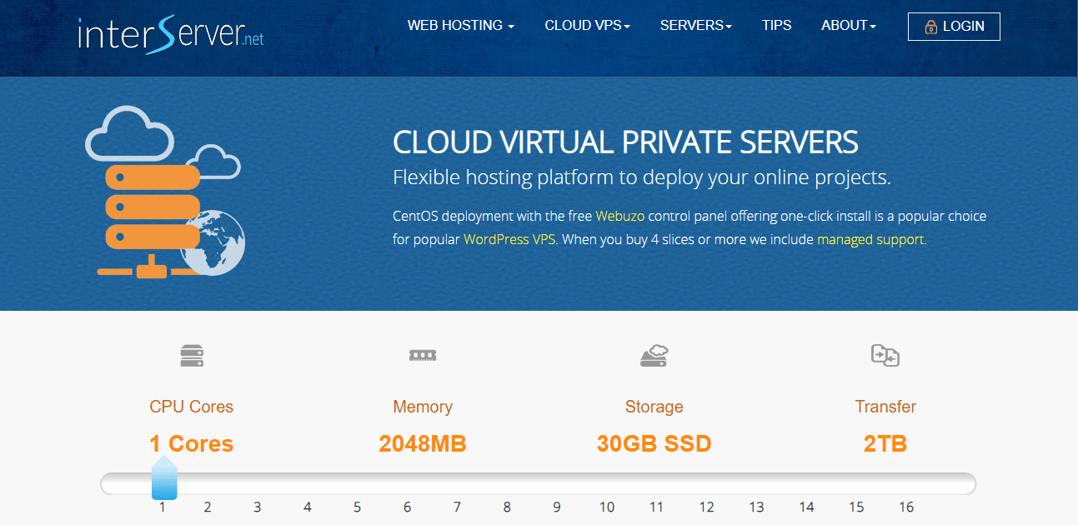Open the WordPress VPS link
1078x525 pixels.
click(x=511, y=239)
